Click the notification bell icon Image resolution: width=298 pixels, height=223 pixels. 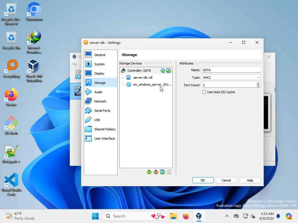coord(278,216)
